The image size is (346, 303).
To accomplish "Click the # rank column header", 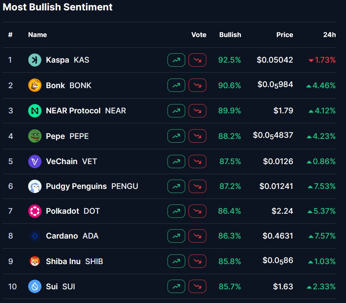I will [10, 35].
